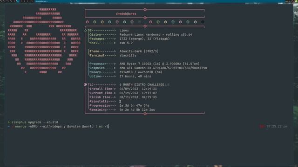
Task: Select the shell value 'zsh 5.9'
Action: (126, 43)
